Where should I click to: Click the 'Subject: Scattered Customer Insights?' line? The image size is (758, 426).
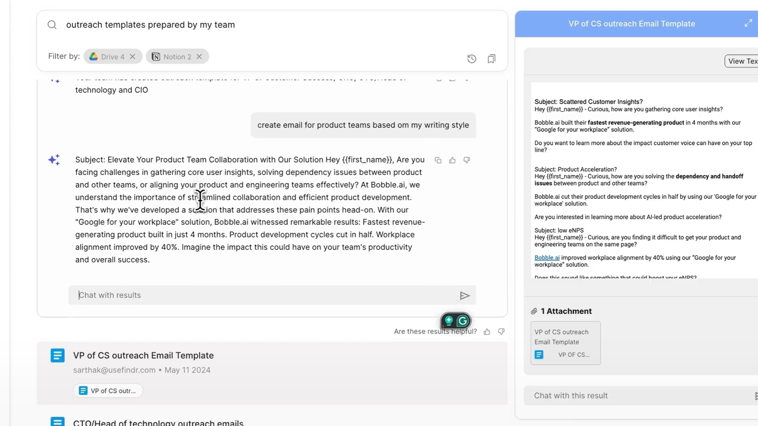click(588, 102)
